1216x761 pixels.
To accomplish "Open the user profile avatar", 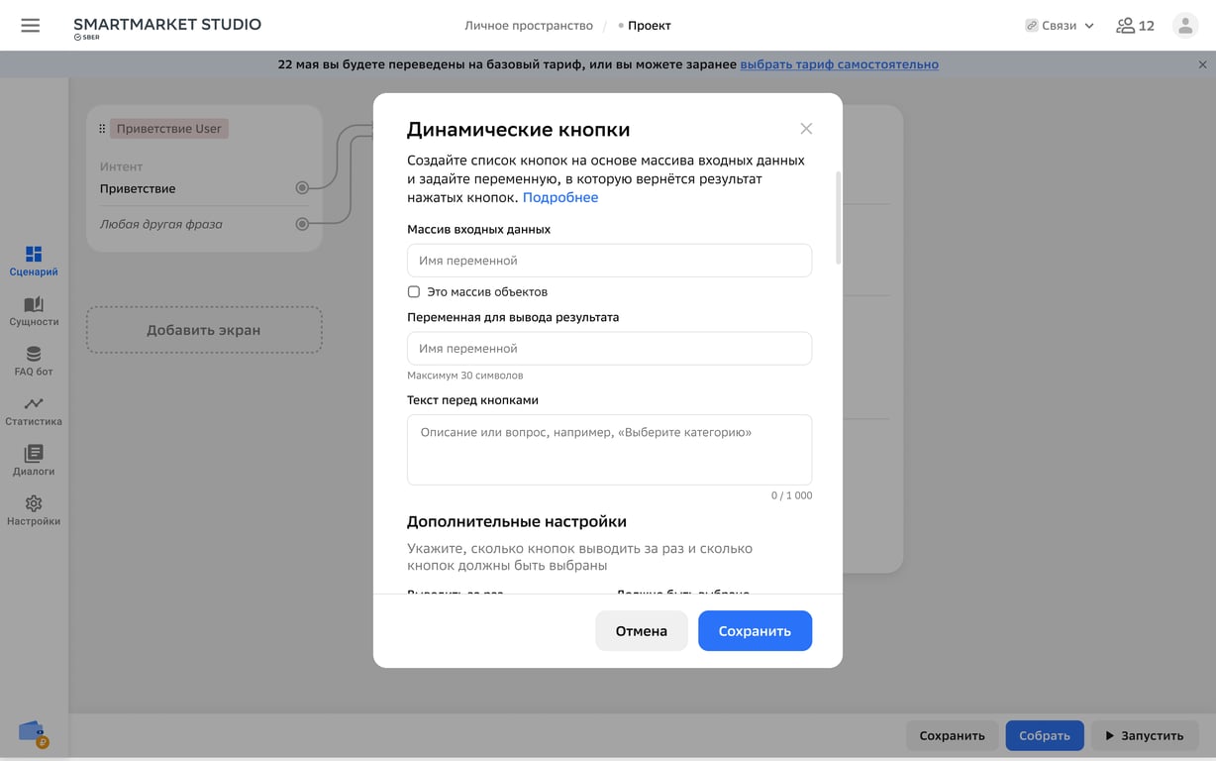I will point(1185,26).
